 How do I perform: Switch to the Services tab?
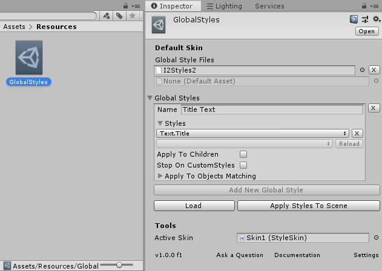coord(269,6)
